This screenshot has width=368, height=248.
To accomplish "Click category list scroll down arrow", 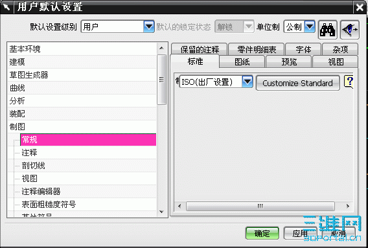I will pos(161,212).
